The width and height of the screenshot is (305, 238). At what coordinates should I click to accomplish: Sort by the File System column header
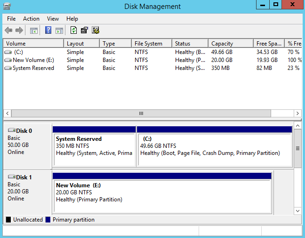[x=148, y=44]
